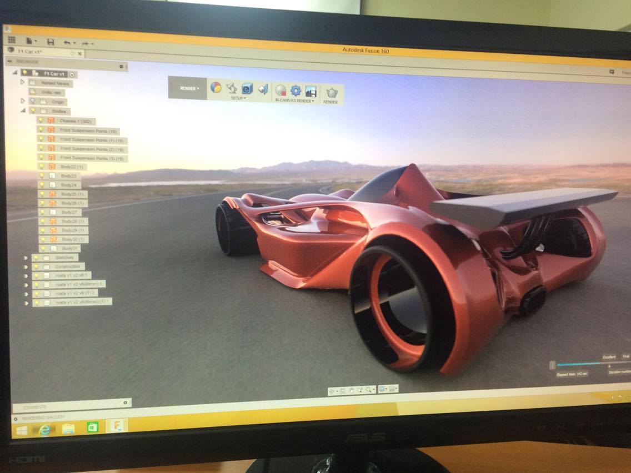Click the Decal tool icon
The image size is (631, 473).
pyautogui.click(x=247, y=88)
